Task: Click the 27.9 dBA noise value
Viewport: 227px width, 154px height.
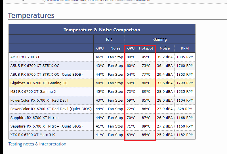Action: pos(165,109)
